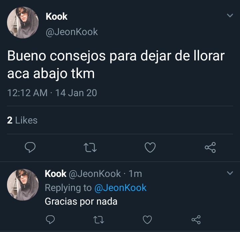240x232 pixels.
Task: Open the Kook display name in main tweet
Action: click(x=56, y=16)
